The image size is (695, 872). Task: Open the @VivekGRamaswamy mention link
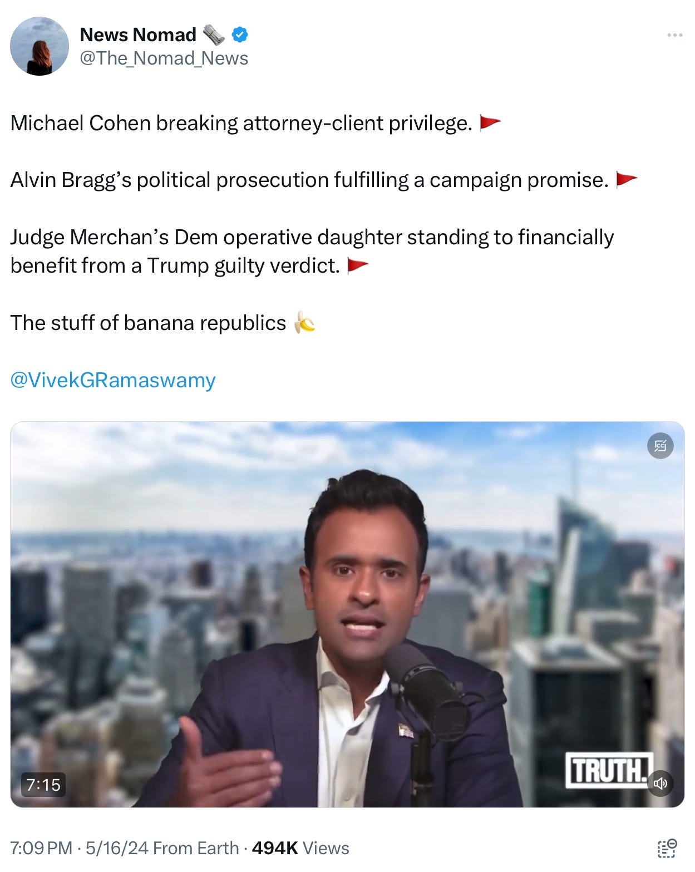(113, 380)
